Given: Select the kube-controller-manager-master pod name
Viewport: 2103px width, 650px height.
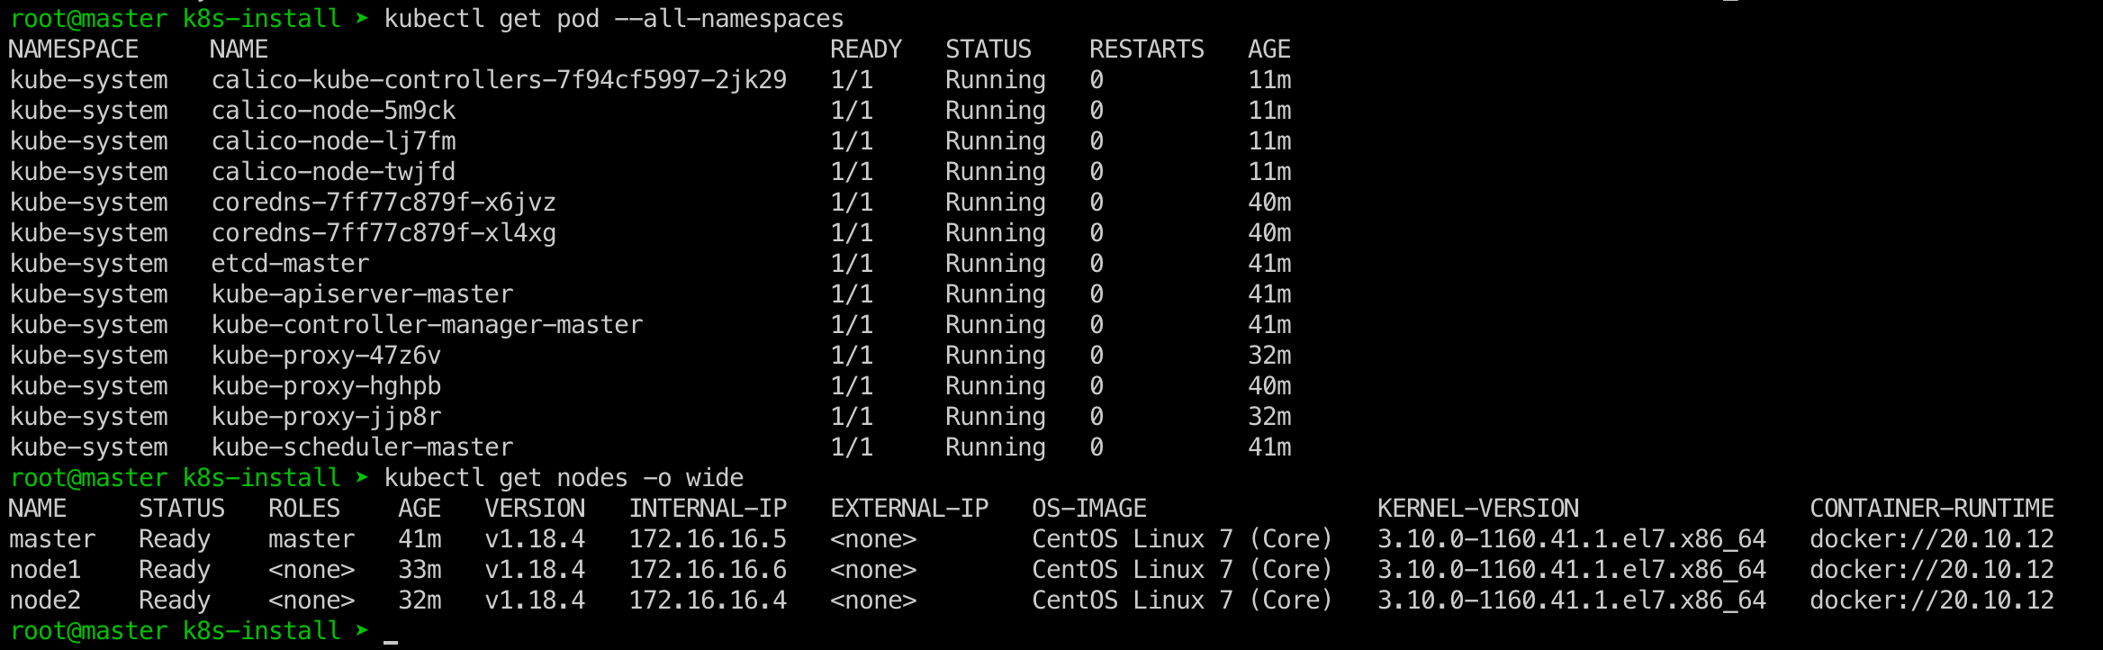Looking at the screenshot, I should coord(427,325).
